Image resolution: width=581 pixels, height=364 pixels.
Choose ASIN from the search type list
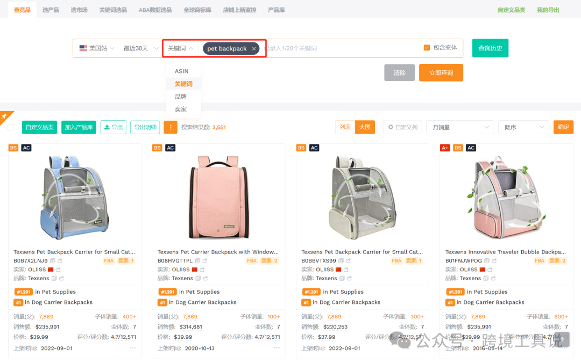(183, 71)
